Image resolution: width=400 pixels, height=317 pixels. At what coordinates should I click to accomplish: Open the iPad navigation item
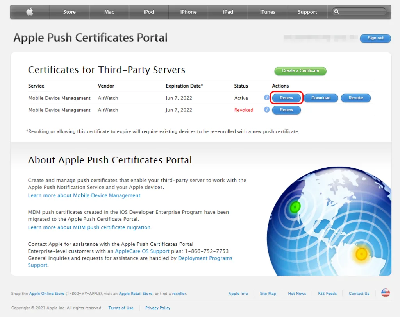click(228, 12)
